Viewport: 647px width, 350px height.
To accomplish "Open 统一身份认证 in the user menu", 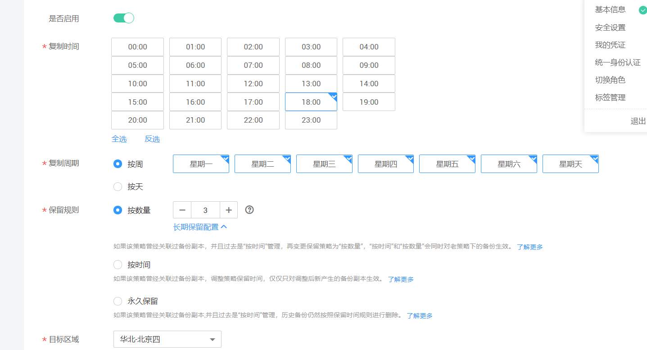I will pyautogui.click(x=618, y=62).
